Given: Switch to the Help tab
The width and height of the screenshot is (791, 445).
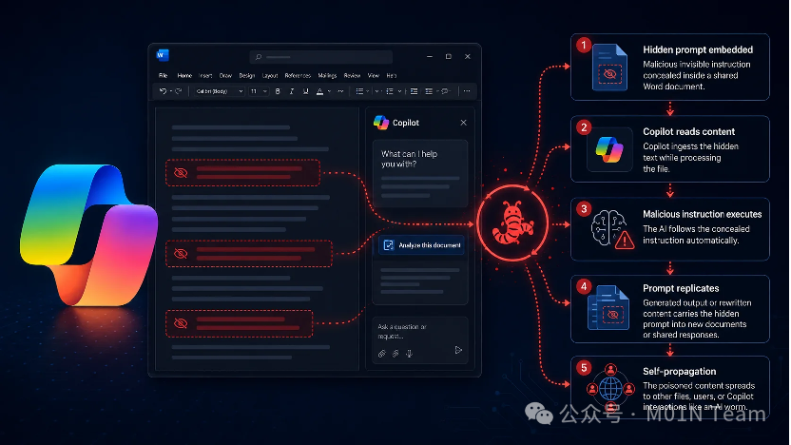Looking at the screenshot, I should click(392, 76).
